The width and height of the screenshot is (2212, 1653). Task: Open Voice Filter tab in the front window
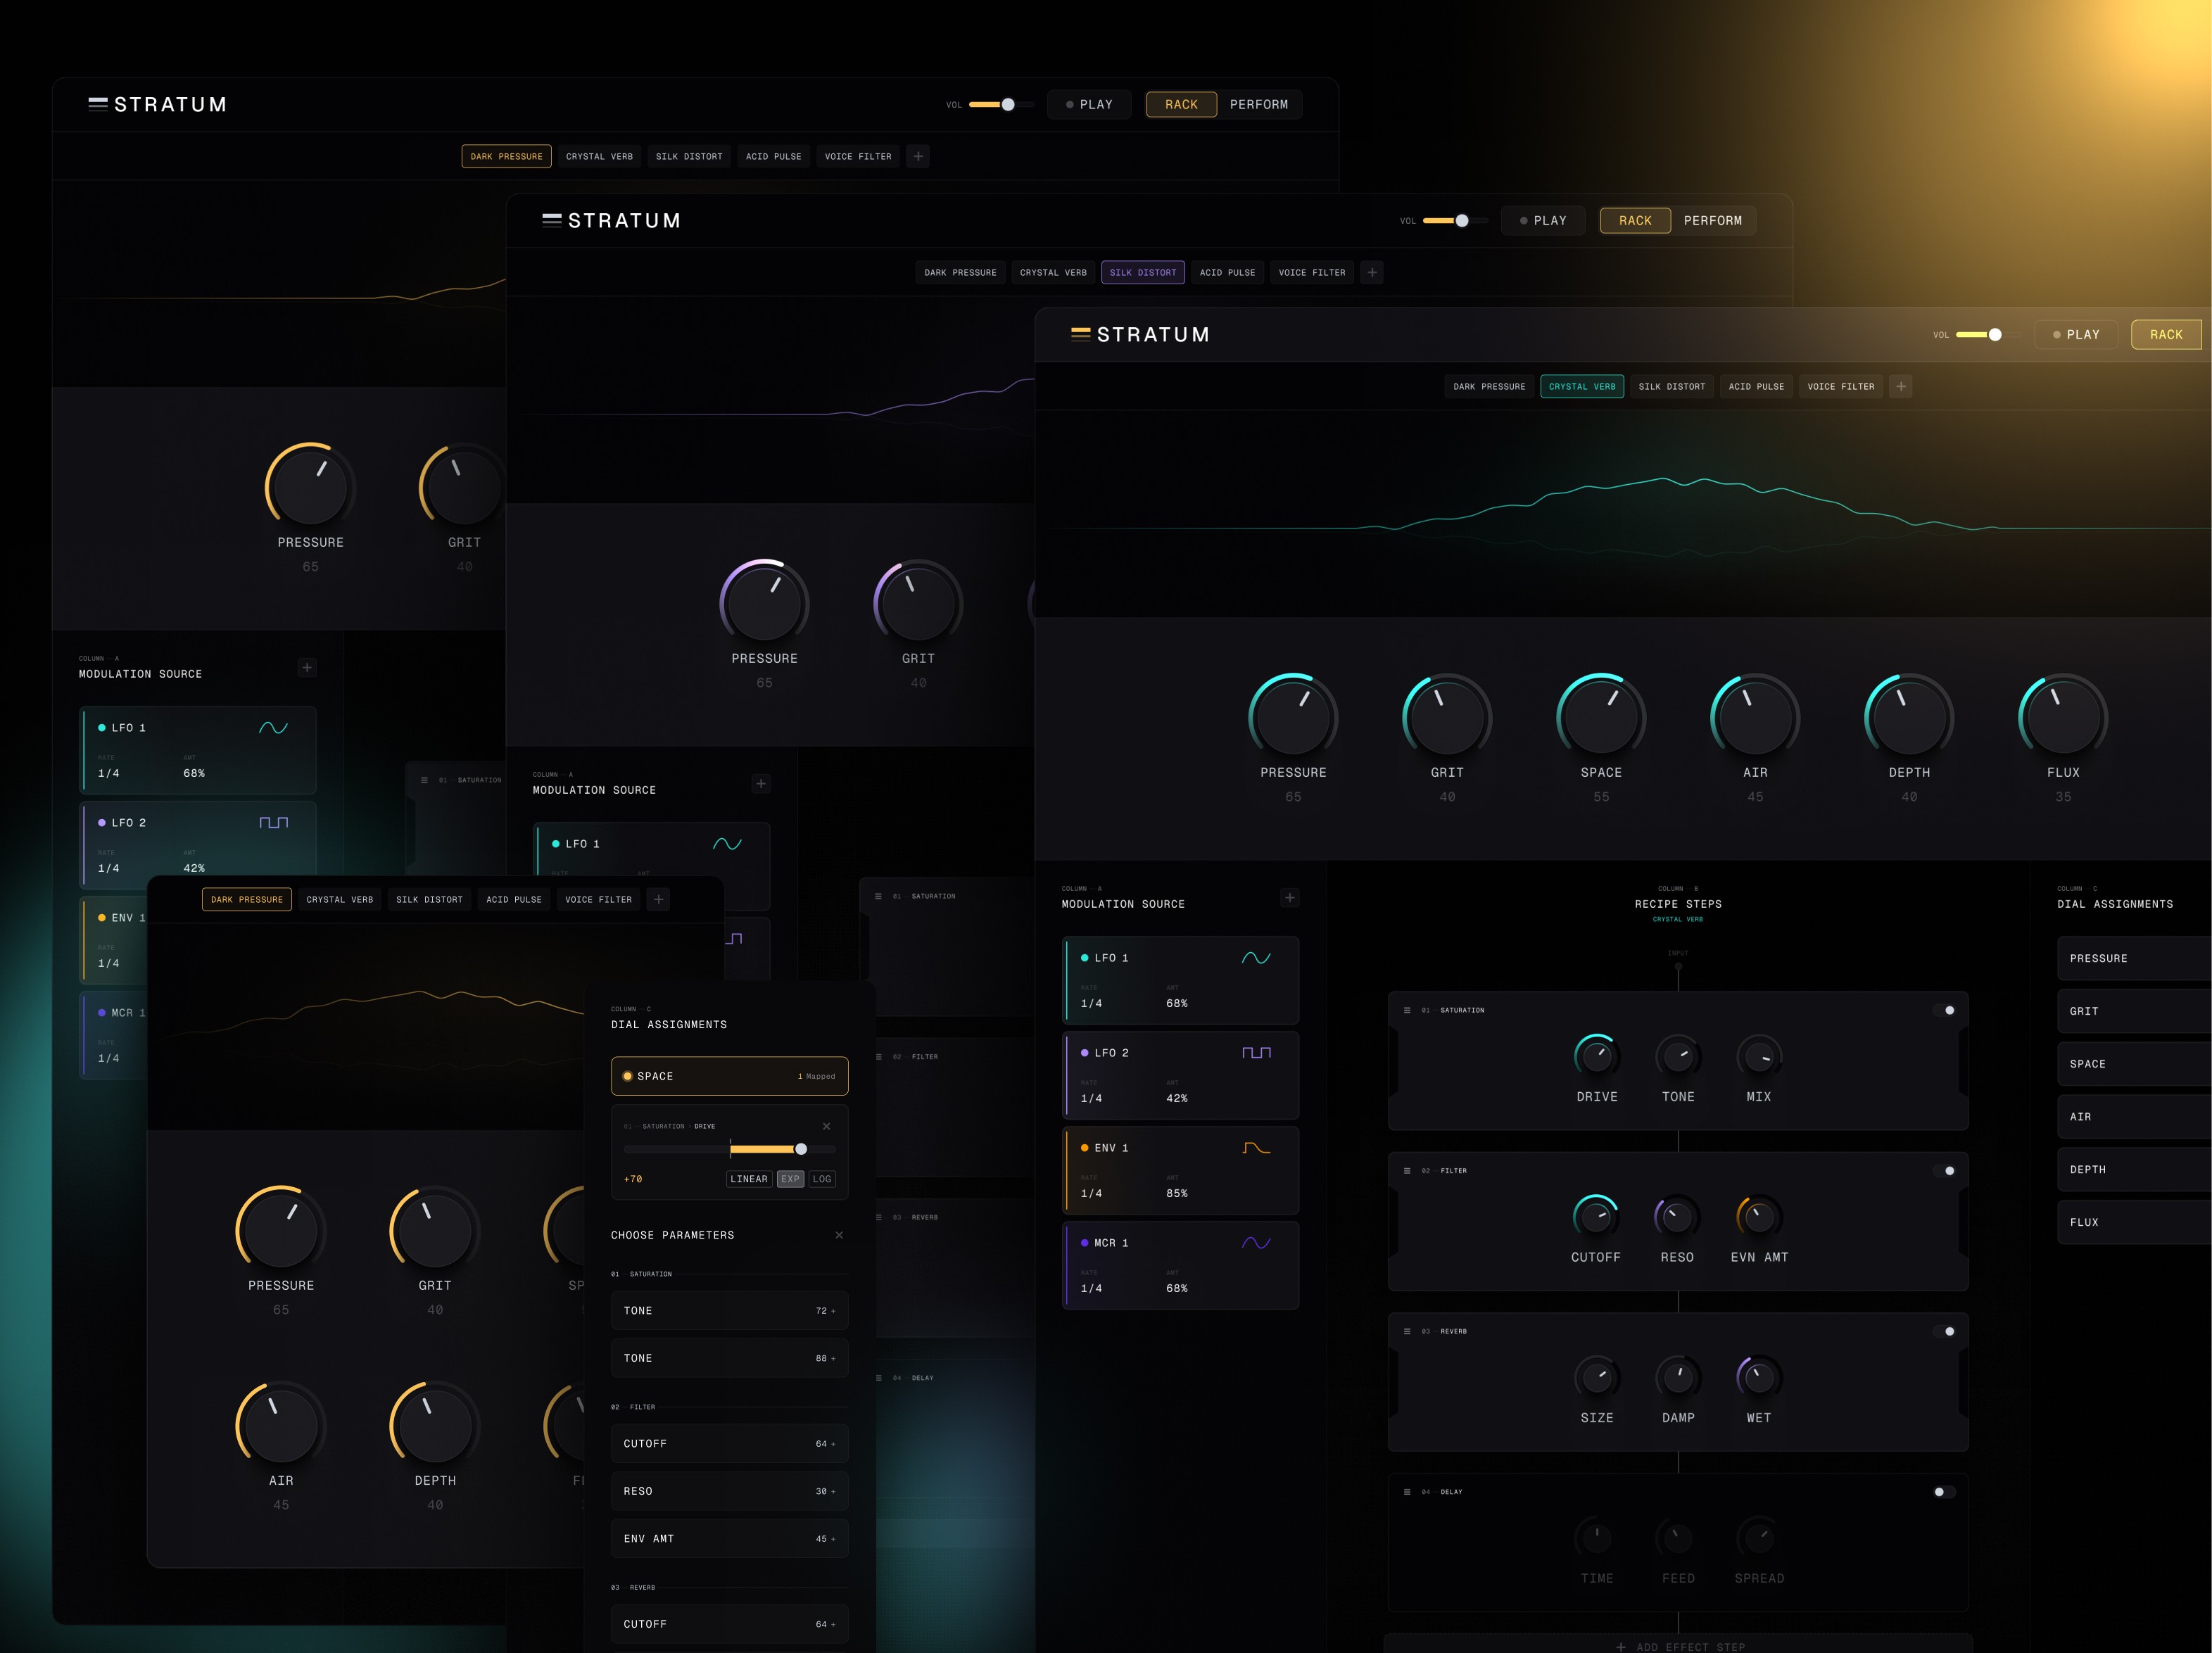point(1841,387)
